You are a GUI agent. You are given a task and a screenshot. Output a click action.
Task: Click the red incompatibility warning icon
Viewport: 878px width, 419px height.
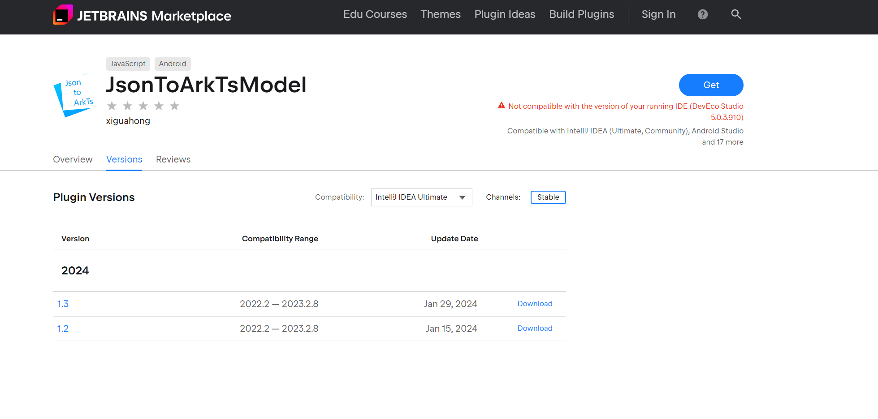pyautogui.click(x=502, y=106)
